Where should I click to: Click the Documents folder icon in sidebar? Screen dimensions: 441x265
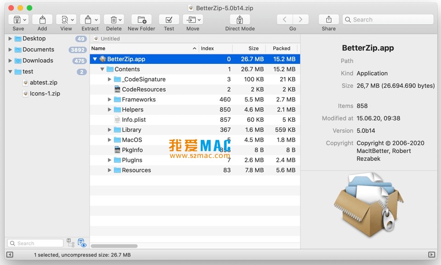click(18, 50)
